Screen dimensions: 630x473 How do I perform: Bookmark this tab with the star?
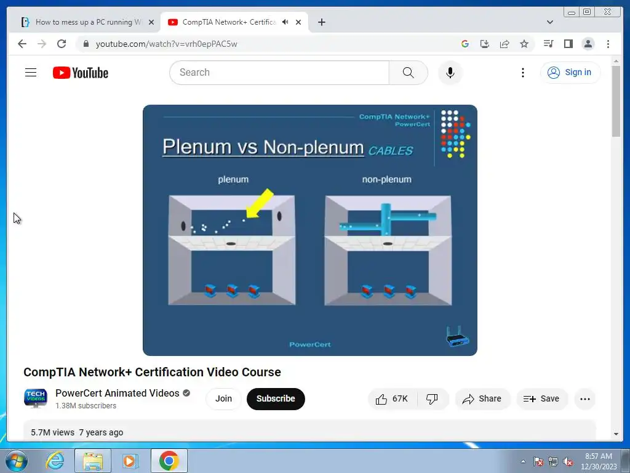[524, 44]
